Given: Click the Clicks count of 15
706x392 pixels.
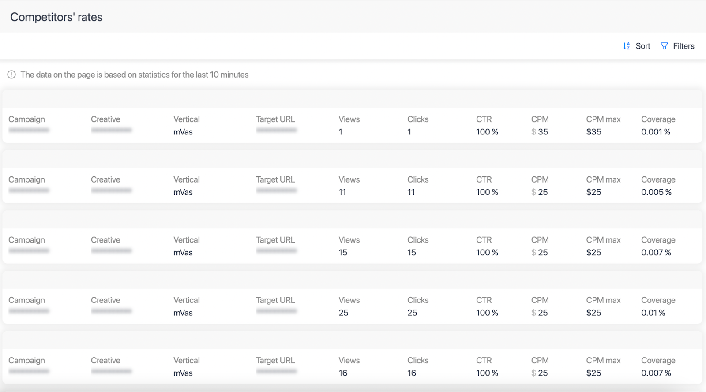Looking at the screenshot, I should (412, 253).
